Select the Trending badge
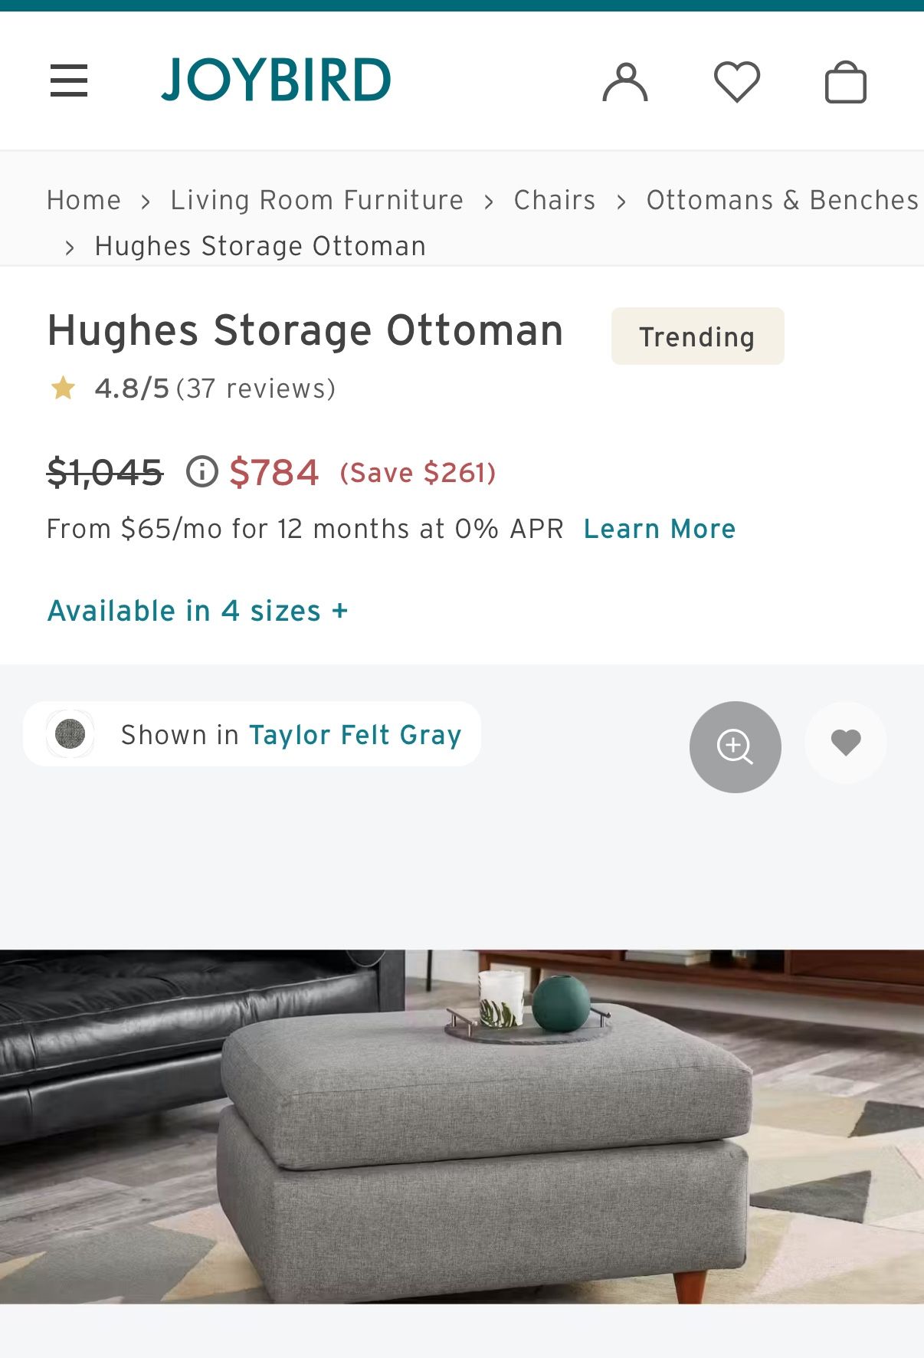 (x=696, y=336)
